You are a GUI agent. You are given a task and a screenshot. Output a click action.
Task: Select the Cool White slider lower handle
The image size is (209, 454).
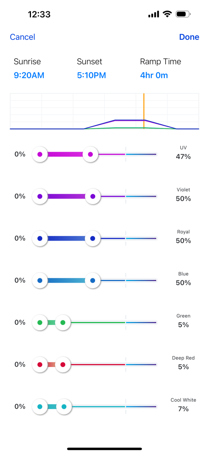click(40, 407)
